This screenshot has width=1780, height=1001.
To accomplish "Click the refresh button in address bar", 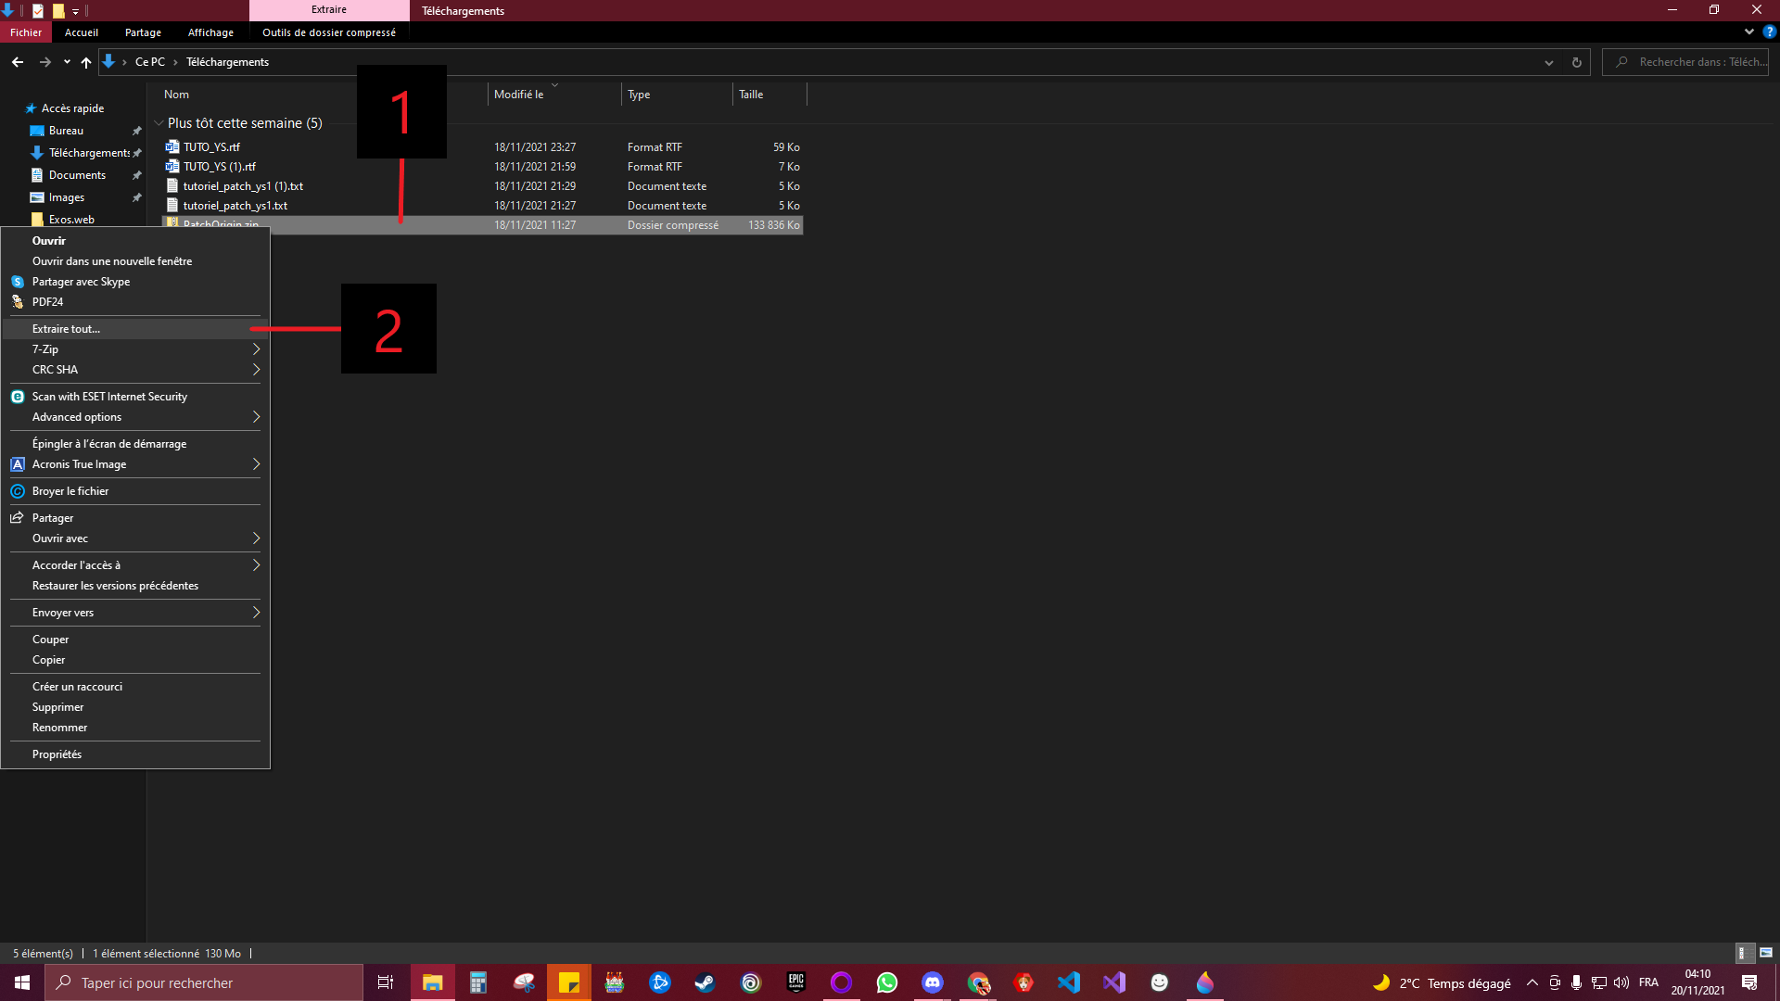I will 1576,62.
